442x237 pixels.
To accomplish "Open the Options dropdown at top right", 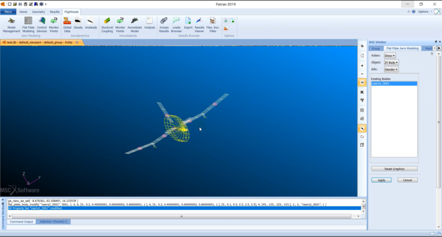I will [x=425, y=11].
